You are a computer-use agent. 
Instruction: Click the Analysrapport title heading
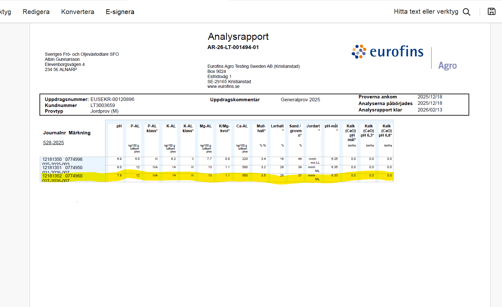click(x=238, y=37)
